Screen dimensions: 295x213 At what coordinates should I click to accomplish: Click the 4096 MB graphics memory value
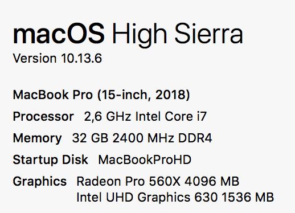coord(212,181)
